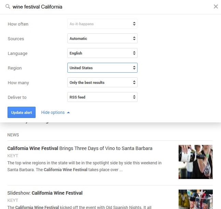Change the How many dropdown selection
221x209 pixels.
pos(102,83)
